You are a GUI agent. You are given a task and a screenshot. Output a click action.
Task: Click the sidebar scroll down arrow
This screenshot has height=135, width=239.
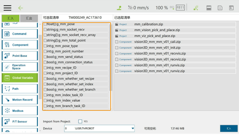pyautogui.click(x=40, y=131)
